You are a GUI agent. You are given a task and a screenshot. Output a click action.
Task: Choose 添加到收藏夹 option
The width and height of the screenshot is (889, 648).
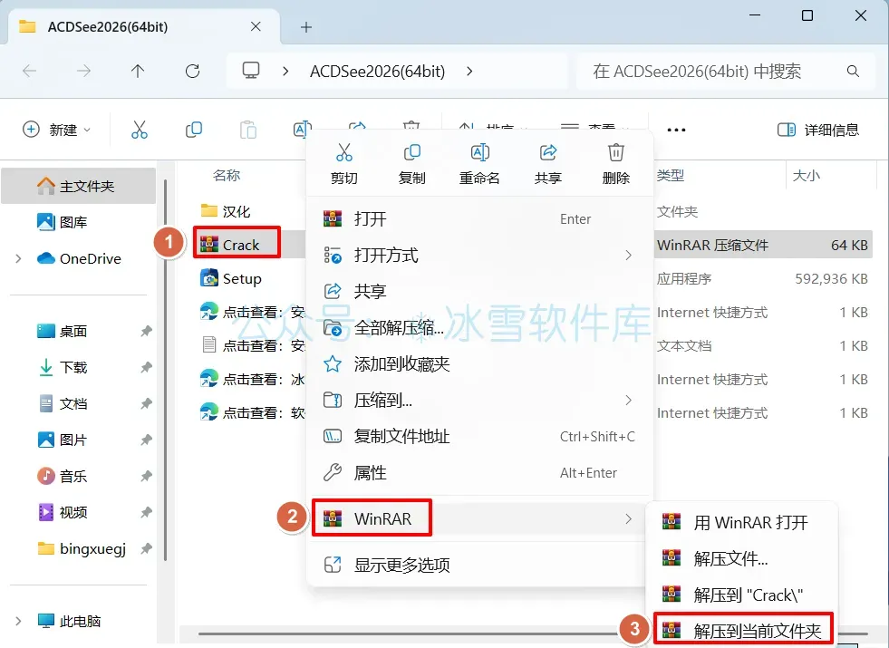coord(479,364)
